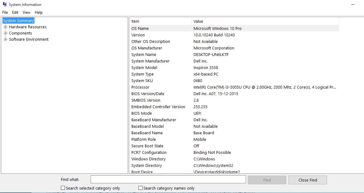
Task: Minimize the System Information window
Action: [x=353, y=4]
